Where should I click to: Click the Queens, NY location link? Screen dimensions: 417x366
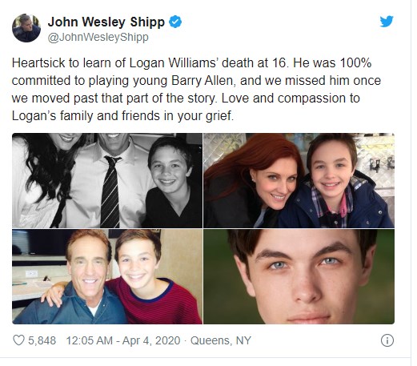pyautogui.click(x=221, y=340)
